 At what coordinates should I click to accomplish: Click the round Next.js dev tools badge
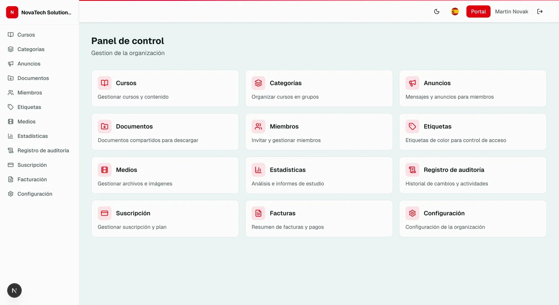click(14, 290)
